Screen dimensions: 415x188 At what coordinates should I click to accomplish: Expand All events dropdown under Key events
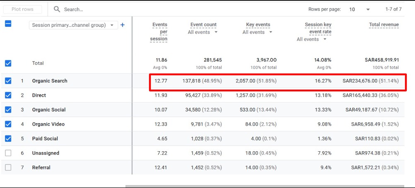pos(258,32)
